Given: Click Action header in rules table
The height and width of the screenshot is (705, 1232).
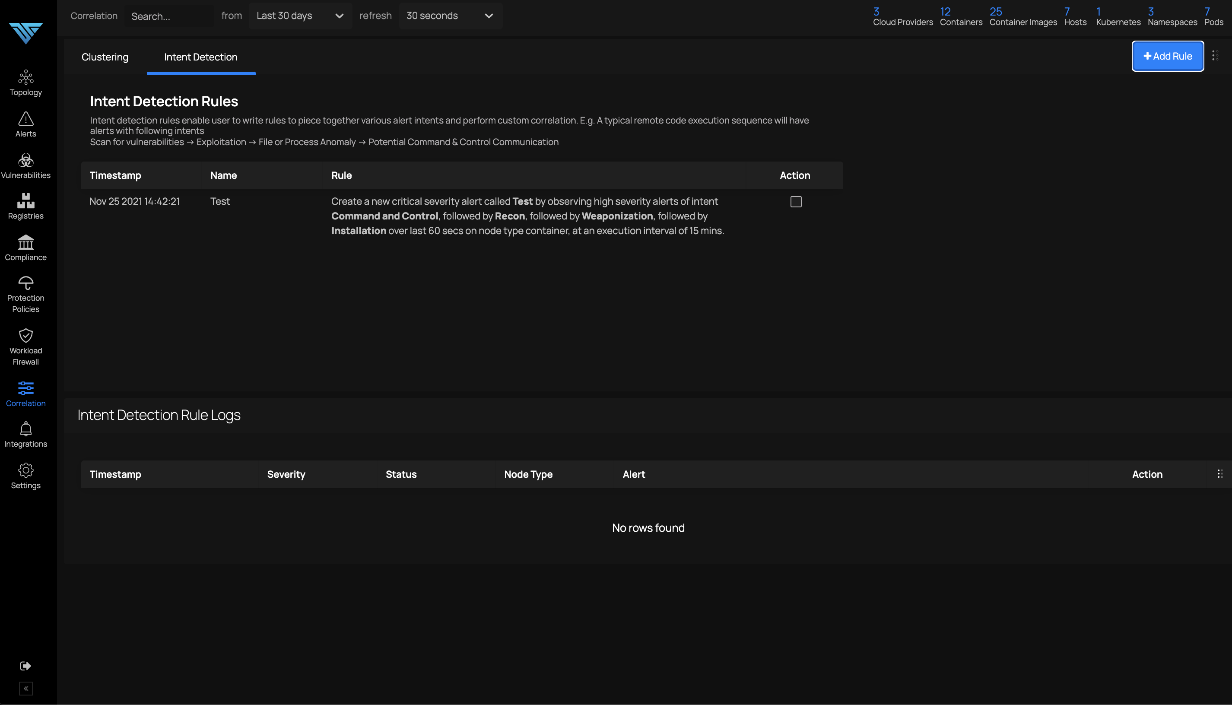Looking at the screenshot, I should [x=795, y=175].
